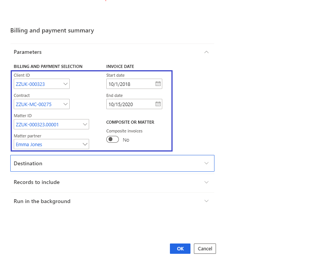Toggle the Composite invoices switch

pos(112,139)
